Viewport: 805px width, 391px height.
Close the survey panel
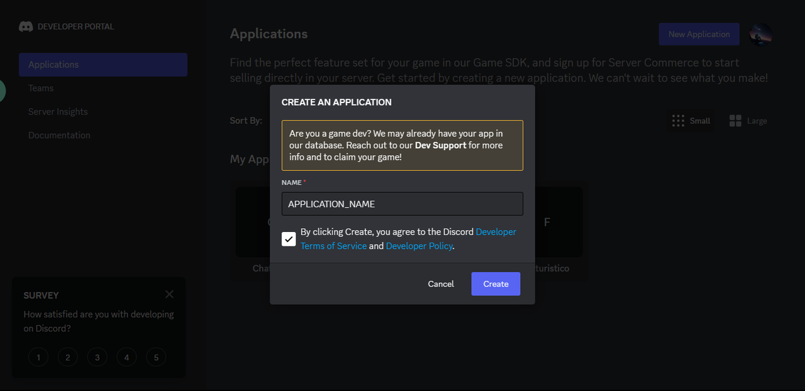[169, 294]
